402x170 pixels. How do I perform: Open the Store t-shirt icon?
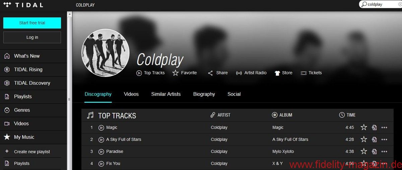coord(277,73)
